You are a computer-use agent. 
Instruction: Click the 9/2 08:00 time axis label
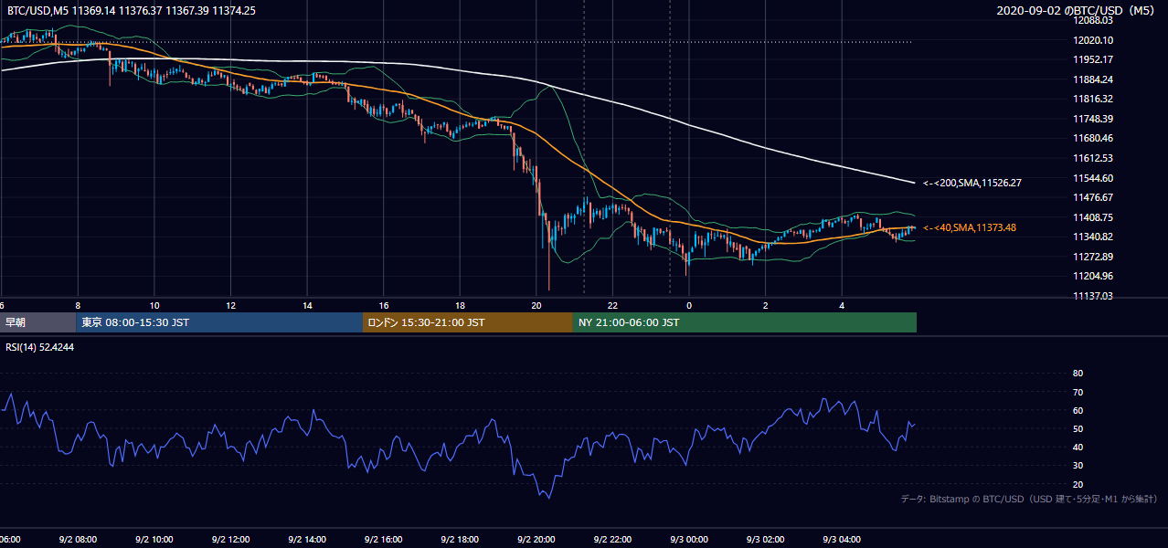pos(78,540)
